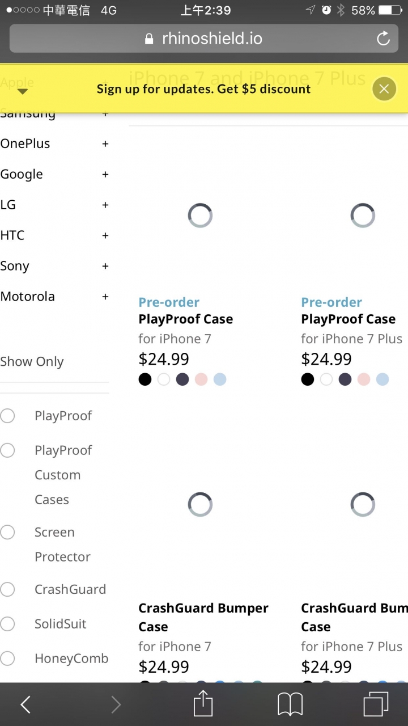The height and width of the screenshot is (726, 408).
Task: Open PlayProof Case for iPhone 7
Action: click(x=186, y=319)
